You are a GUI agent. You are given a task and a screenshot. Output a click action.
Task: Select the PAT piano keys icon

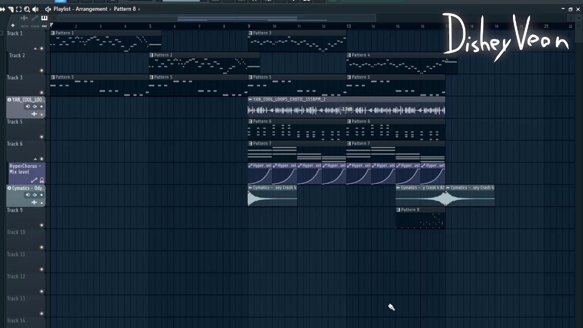coord(44,19)
